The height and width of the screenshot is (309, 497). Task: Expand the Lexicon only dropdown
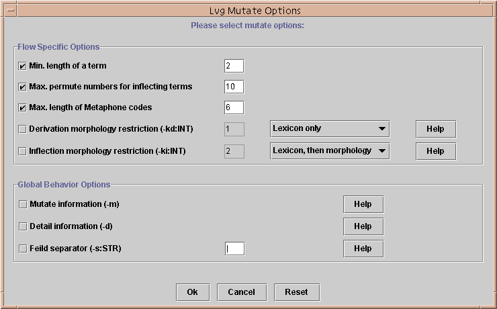click(x=329, y=129)
